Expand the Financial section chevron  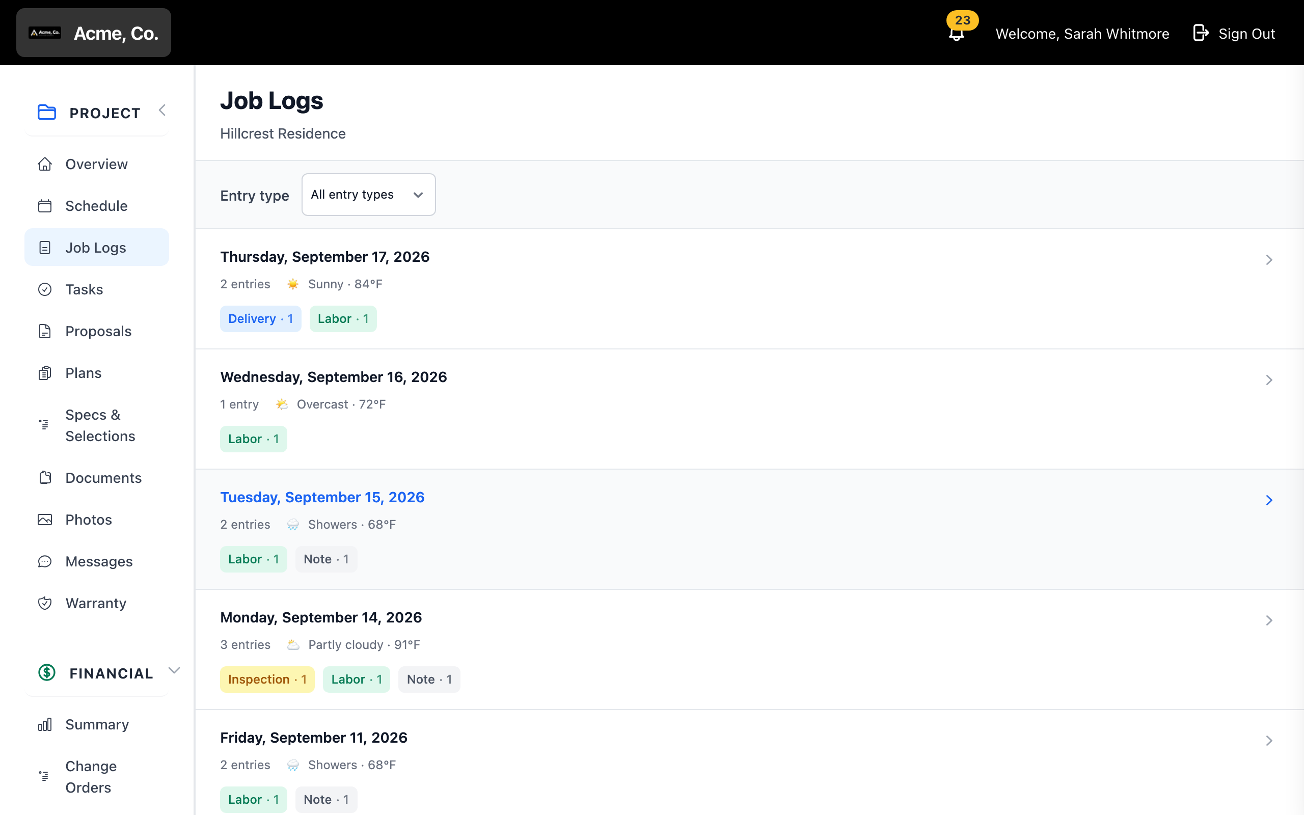[x=174, y=670]
